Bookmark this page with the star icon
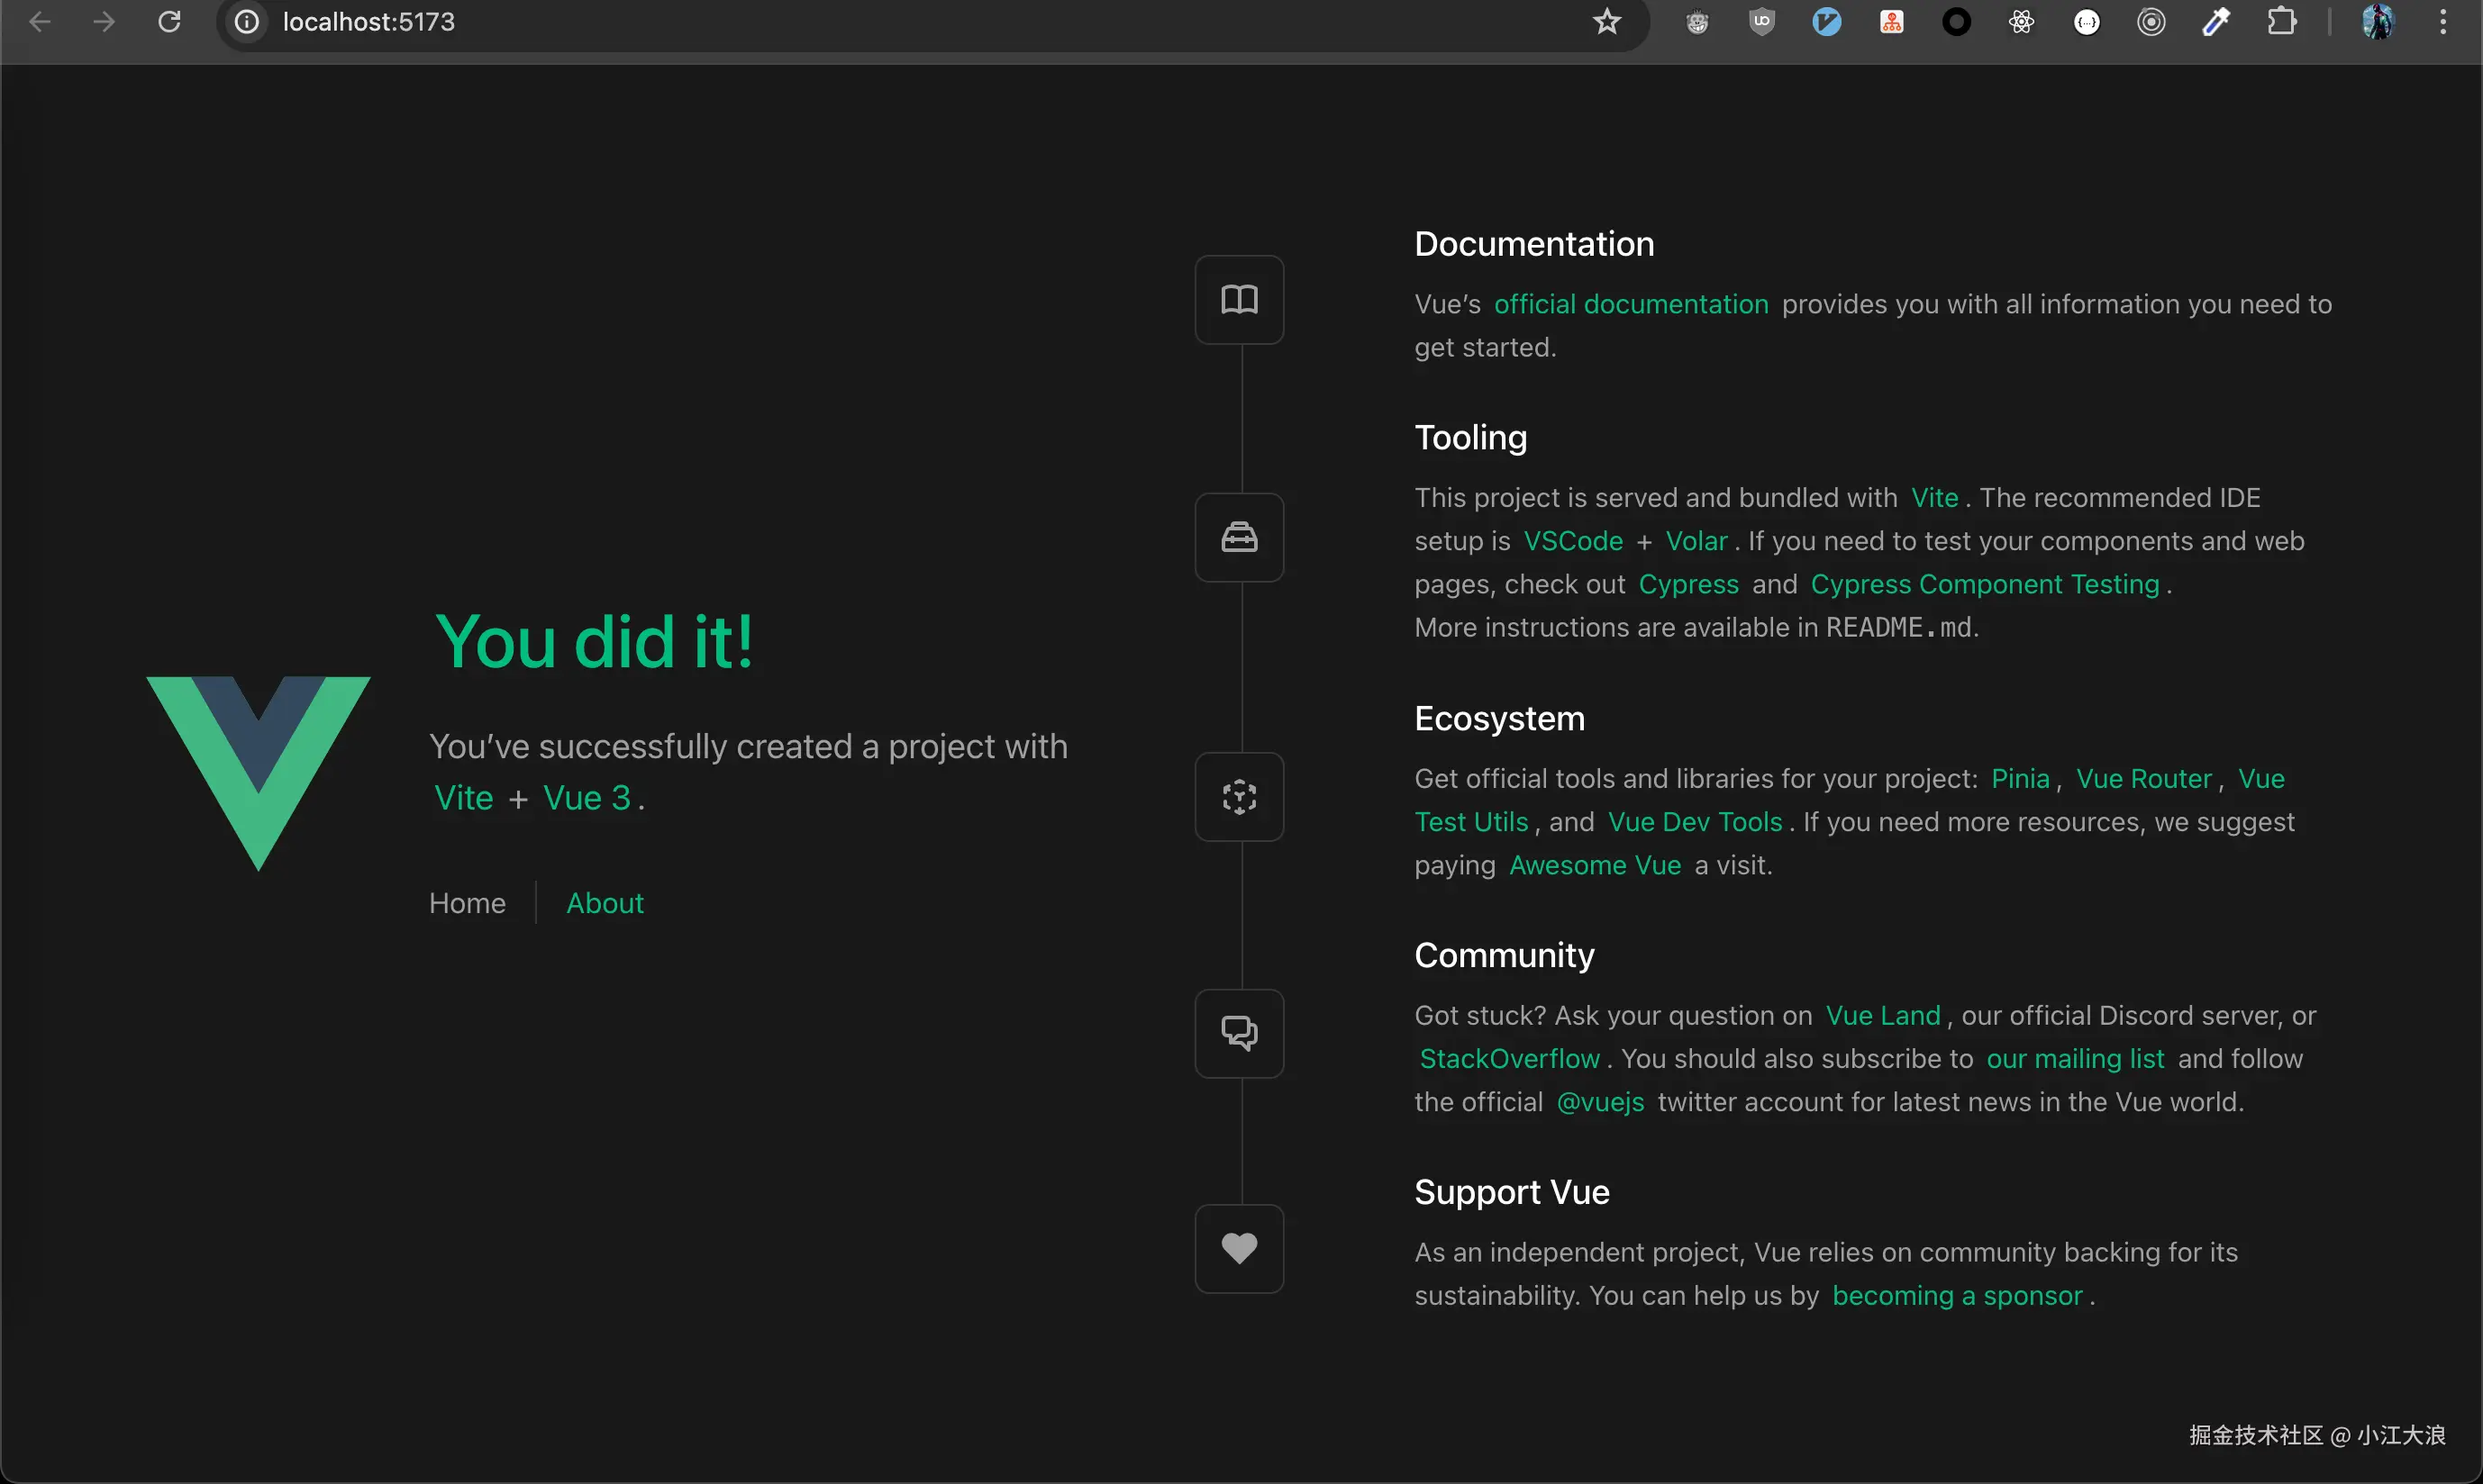Image resolution: width=2483 pixels, height=1484 pixels. click(x=1605, y=22)
